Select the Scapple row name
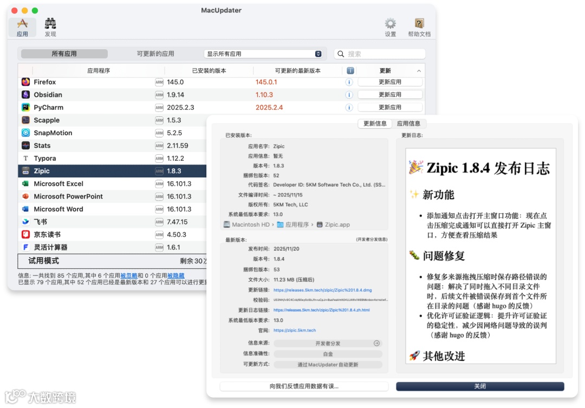585x408 pixels. pos(47,120)
